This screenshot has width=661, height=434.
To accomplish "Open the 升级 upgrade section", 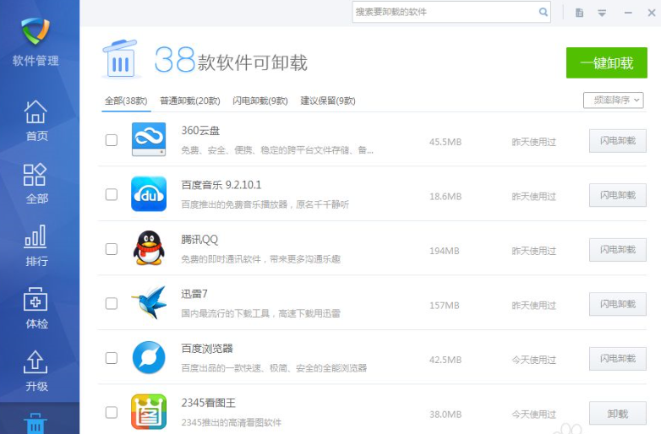I will click(36, 371).
